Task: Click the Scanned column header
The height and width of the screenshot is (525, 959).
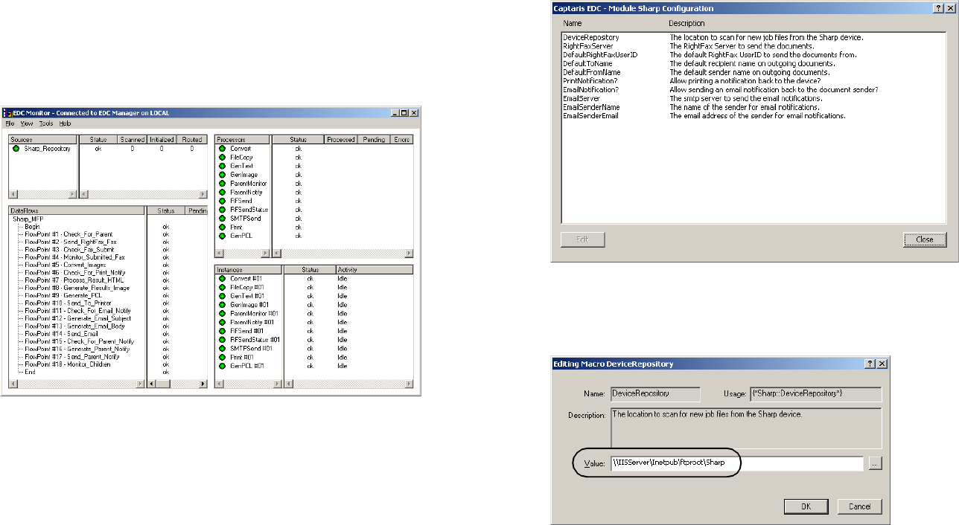Action: click(x=133, y=139)
